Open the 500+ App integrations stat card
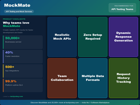The height and width of the screenshot is (105, 140). coord(23,71)
